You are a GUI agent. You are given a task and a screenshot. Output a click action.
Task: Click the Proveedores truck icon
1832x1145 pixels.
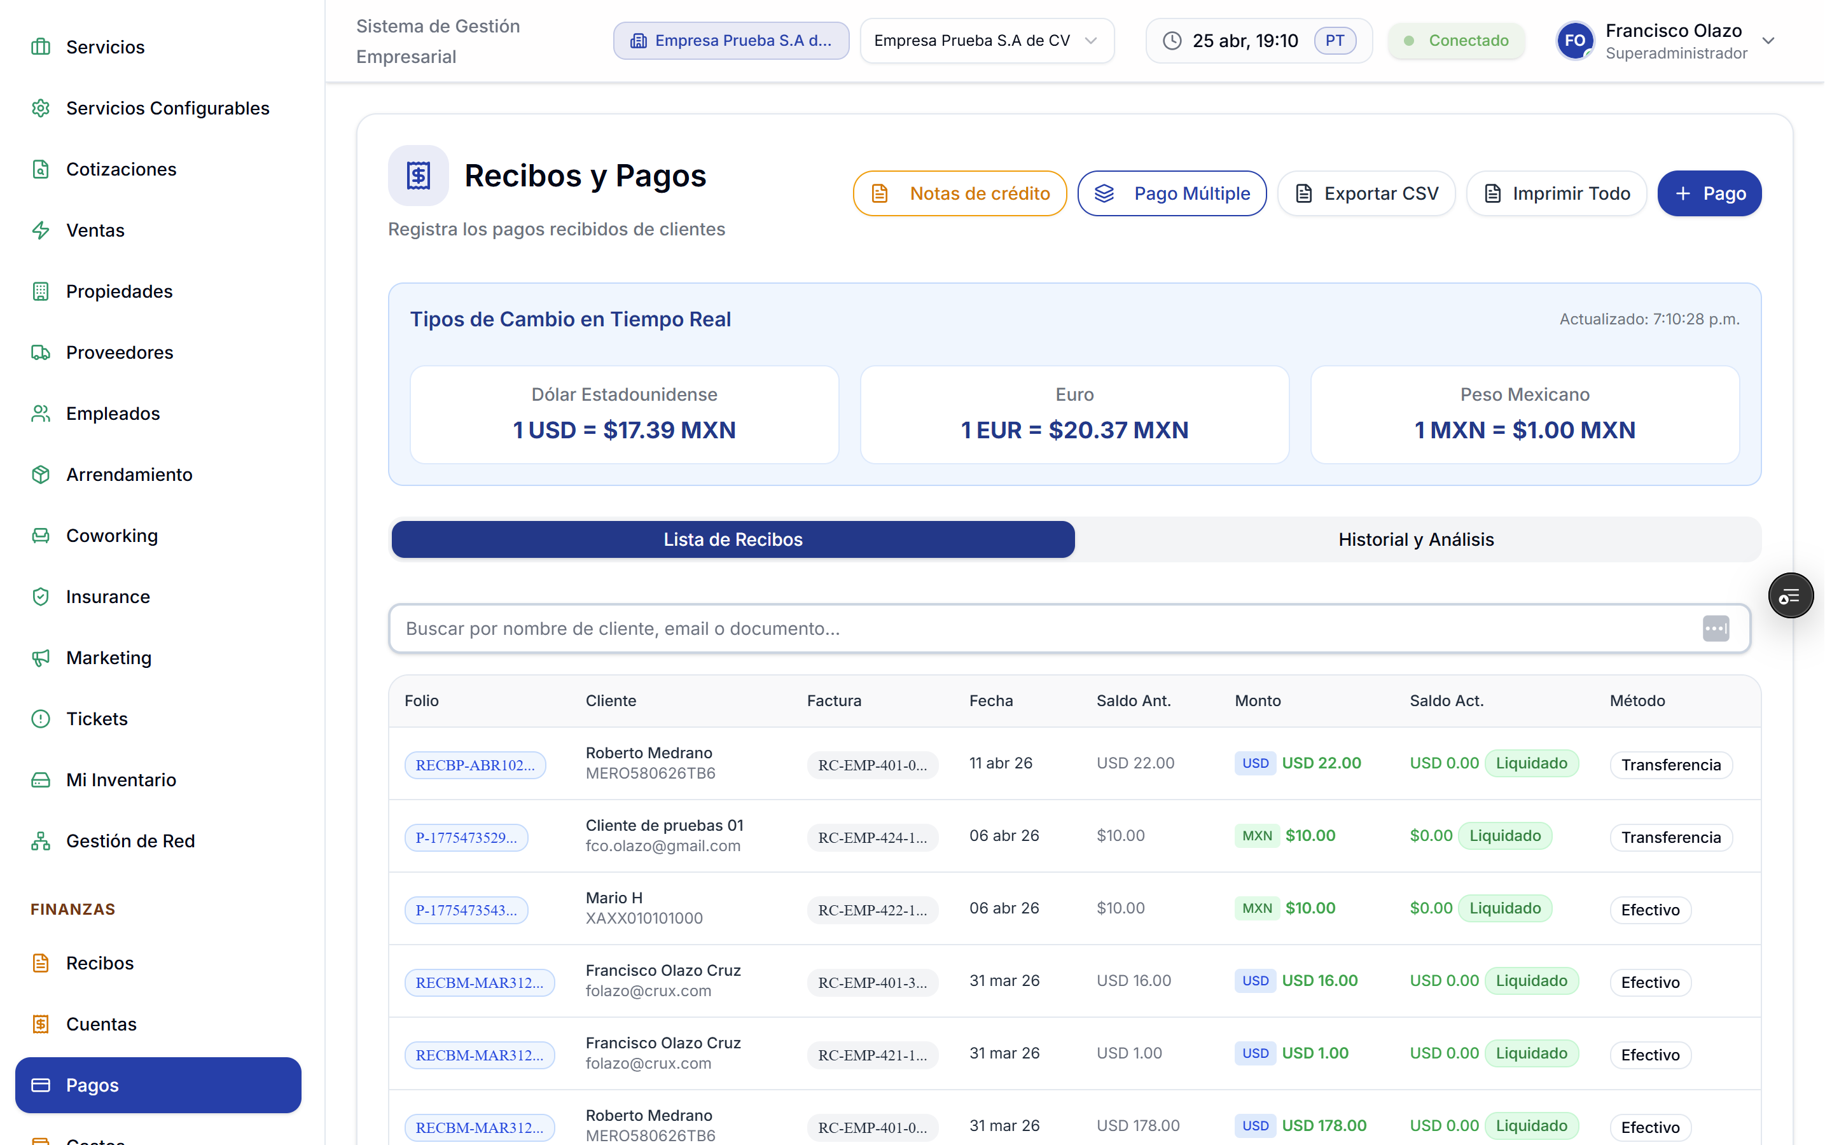[x=41, y=352]
